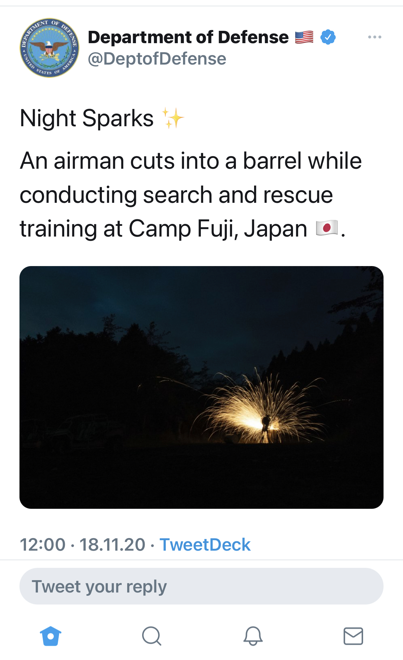Tap the sparkles emoji after Night Sparks

(173, 118)
